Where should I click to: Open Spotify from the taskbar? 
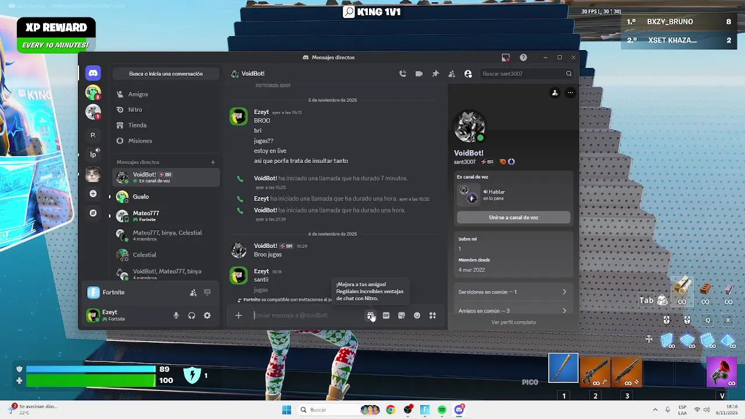442,410
